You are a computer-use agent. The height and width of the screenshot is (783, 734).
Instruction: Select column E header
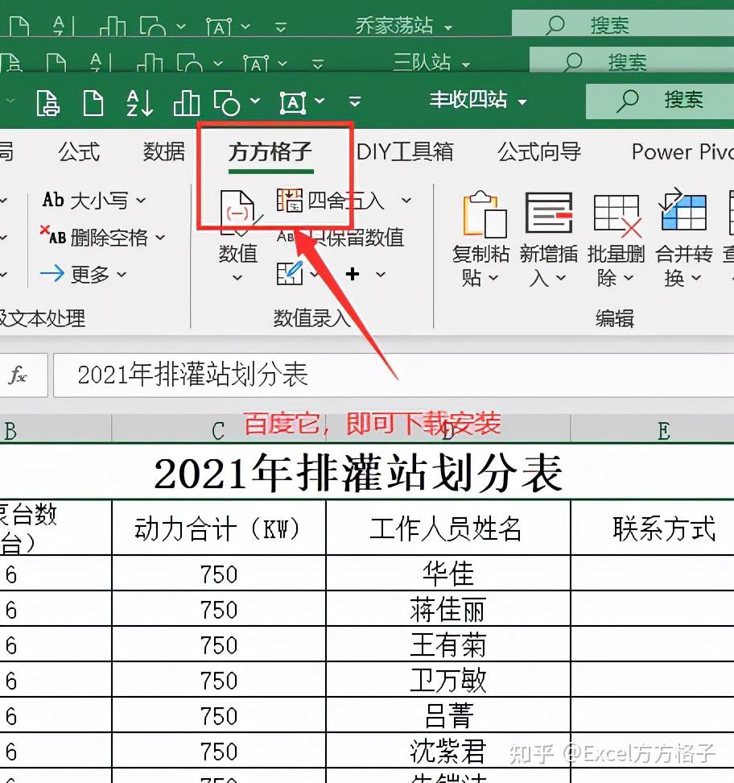click(x=652, y=430)
